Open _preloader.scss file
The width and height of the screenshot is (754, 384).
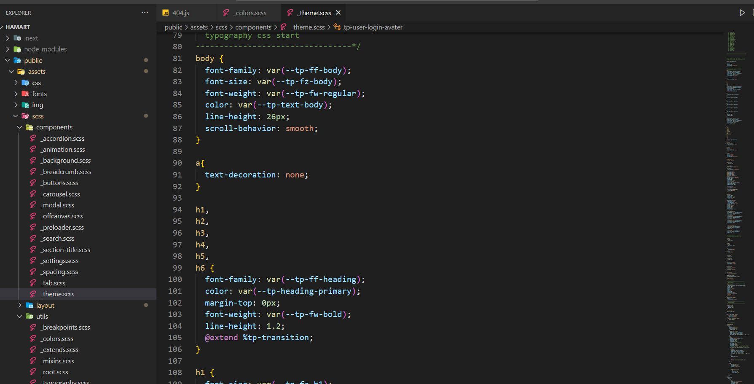pyautogui.click(x=62, y=227)
